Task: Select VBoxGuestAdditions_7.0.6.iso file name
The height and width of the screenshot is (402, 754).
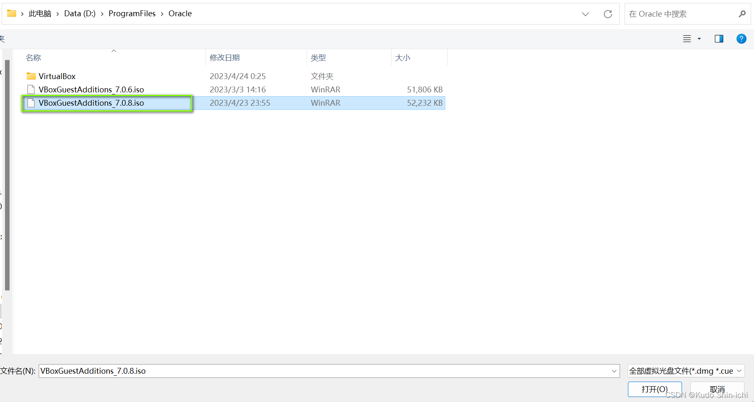Action: click(x=91, y=89)
